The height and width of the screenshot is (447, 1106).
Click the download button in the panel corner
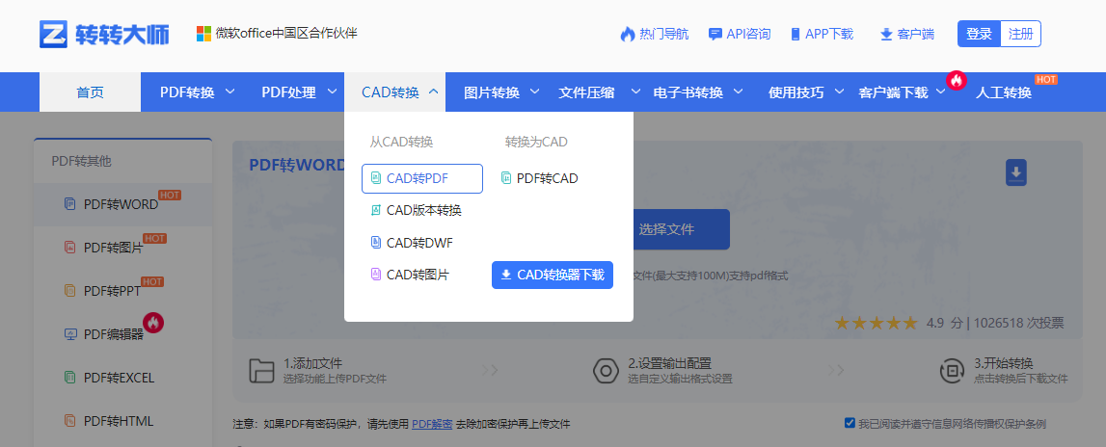tap(1015, 172)
